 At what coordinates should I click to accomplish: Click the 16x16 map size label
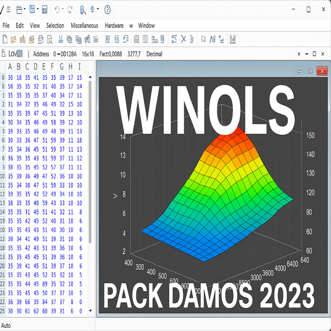[x=88, y=54]
